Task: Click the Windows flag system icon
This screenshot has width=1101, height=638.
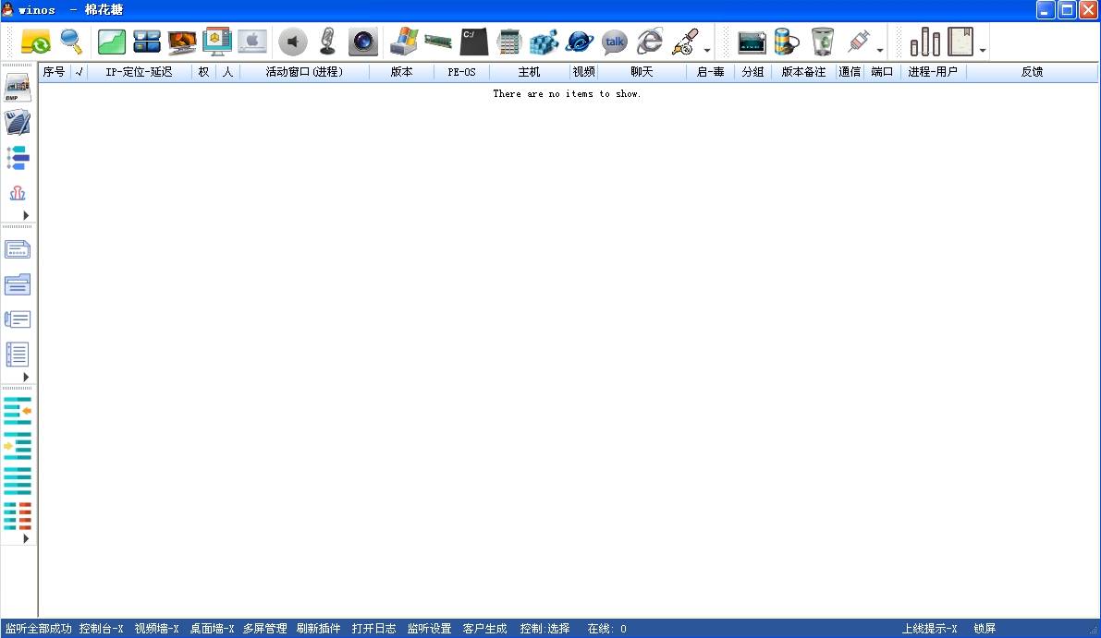Action: pyautogui.click(x=404, y=42)
